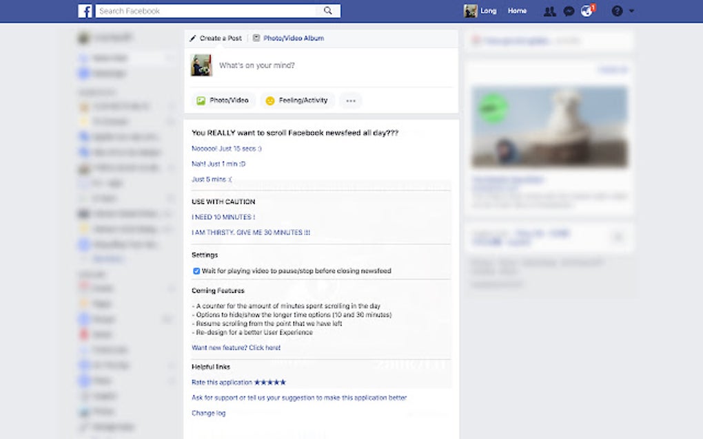
Task: Click the Facebook logo
Action: click(85, 10)
